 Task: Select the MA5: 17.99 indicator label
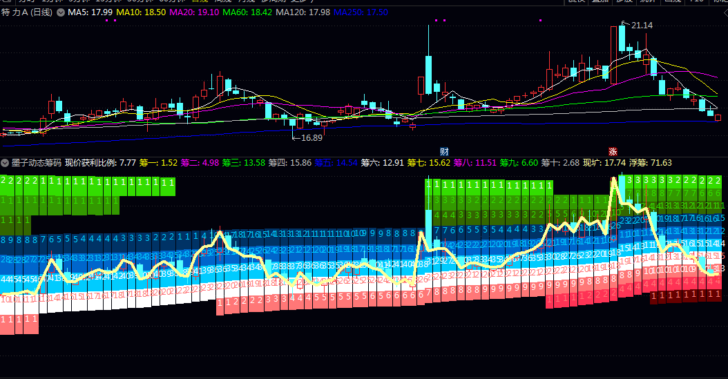(x=90, y=12)
